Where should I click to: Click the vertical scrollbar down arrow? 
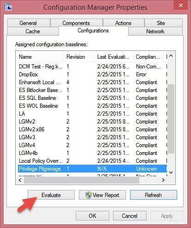(171, 173)
